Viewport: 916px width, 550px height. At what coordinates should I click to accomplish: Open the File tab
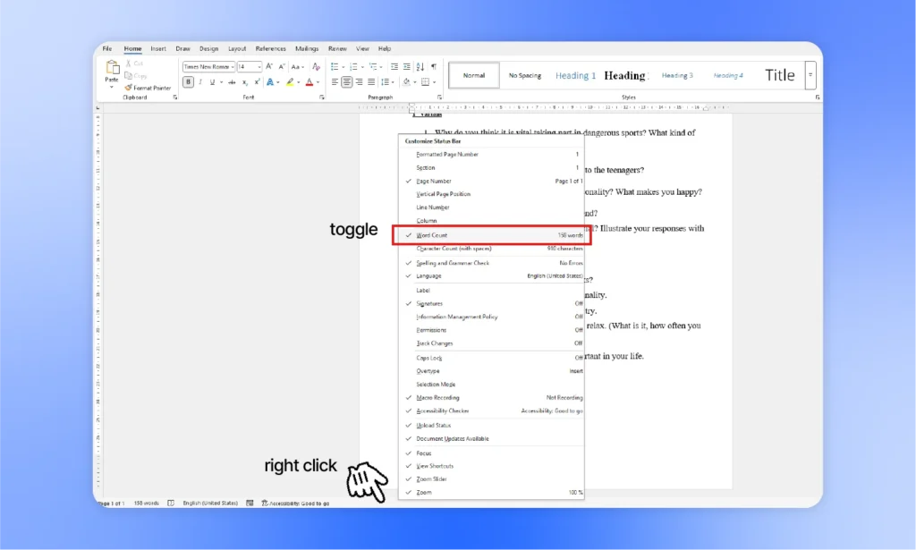pyautogui.click(x=107, y=48)
